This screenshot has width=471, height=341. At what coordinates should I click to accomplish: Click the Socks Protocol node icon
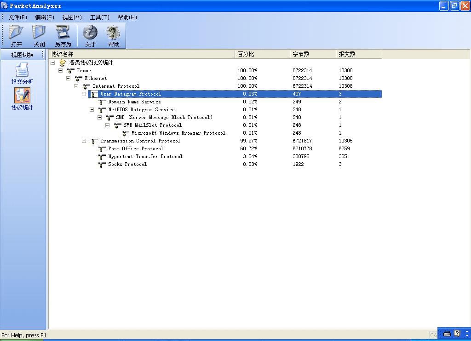tap(102, 165)
